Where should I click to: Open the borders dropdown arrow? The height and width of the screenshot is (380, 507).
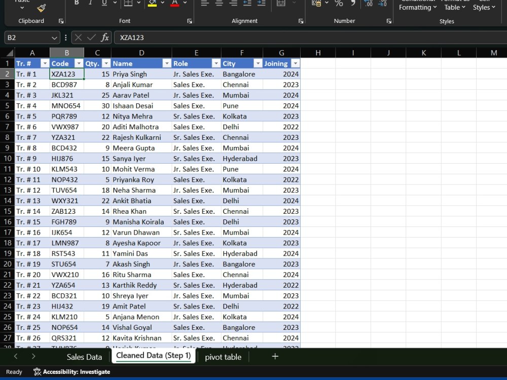pyautogui.click(x=139, y=3)
